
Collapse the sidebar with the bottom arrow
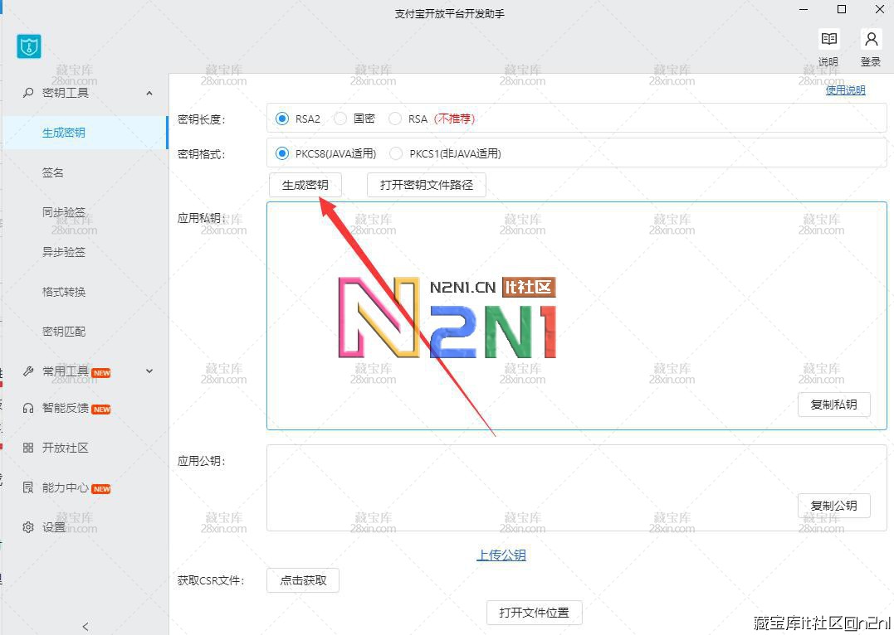[85, 627]
